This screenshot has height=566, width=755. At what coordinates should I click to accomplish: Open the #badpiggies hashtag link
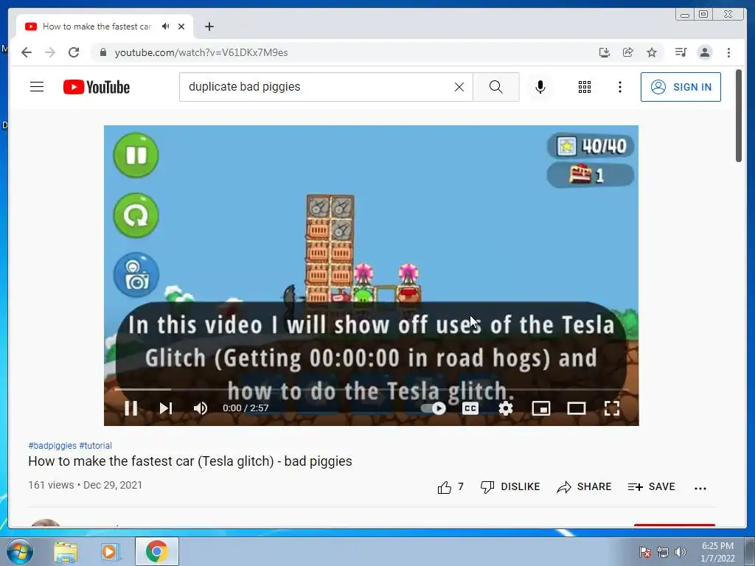tap(52, 446)
